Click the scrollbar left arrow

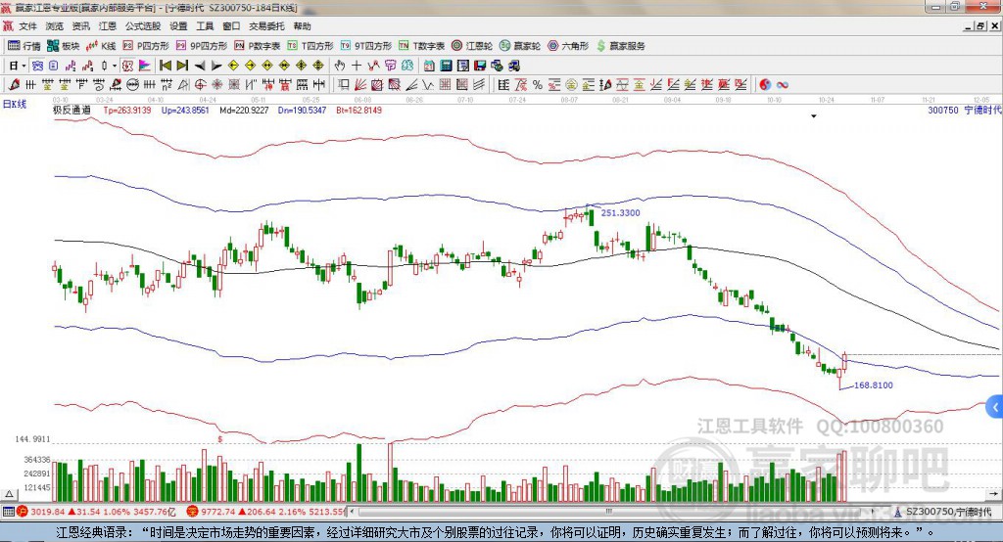(353, 512)
